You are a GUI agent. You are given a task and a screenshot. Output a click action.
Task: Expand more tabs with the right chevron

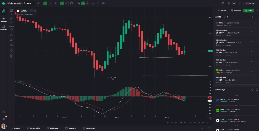coord(257,11)
